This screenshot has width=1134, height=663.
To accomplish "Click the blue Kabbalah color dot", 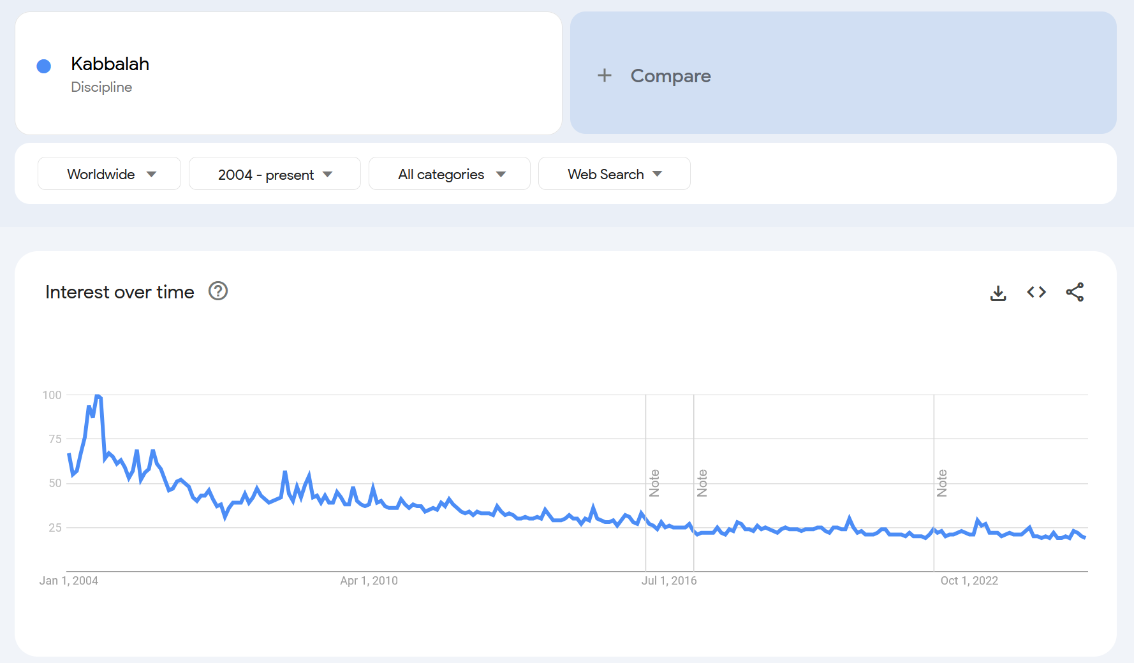I will (x=44, y=66).
